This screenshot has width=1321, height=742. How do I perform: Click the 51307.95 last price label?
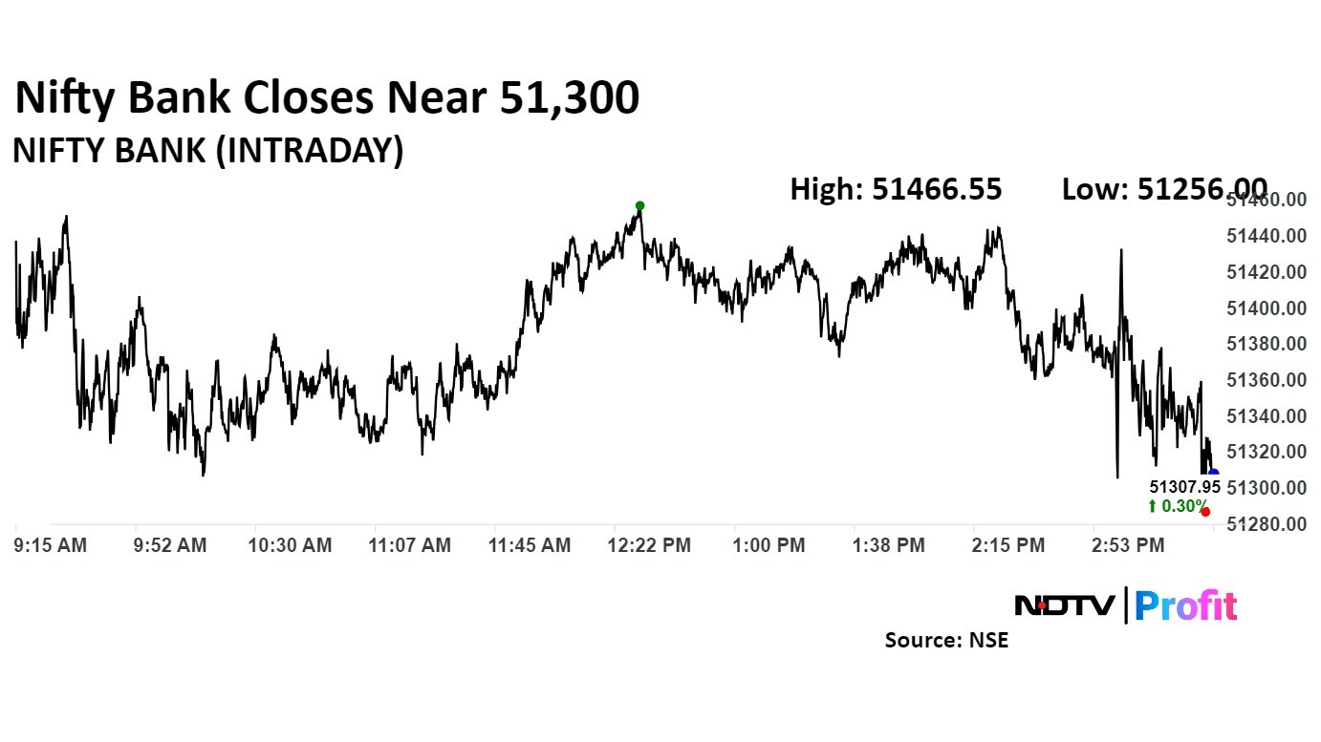click(x=1184, y=486)
